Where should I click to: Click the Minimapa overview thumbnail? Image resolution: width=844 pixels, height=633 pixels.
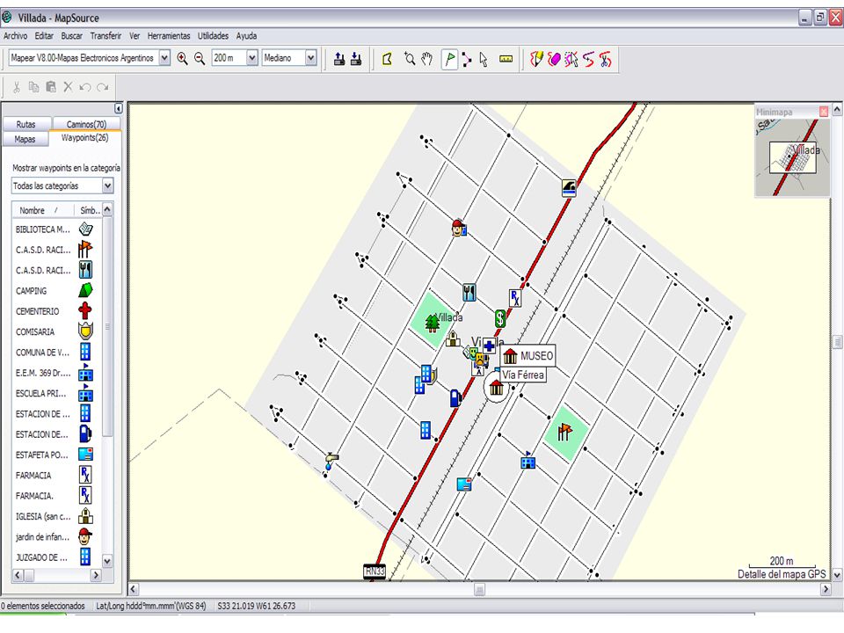(792, 156)
